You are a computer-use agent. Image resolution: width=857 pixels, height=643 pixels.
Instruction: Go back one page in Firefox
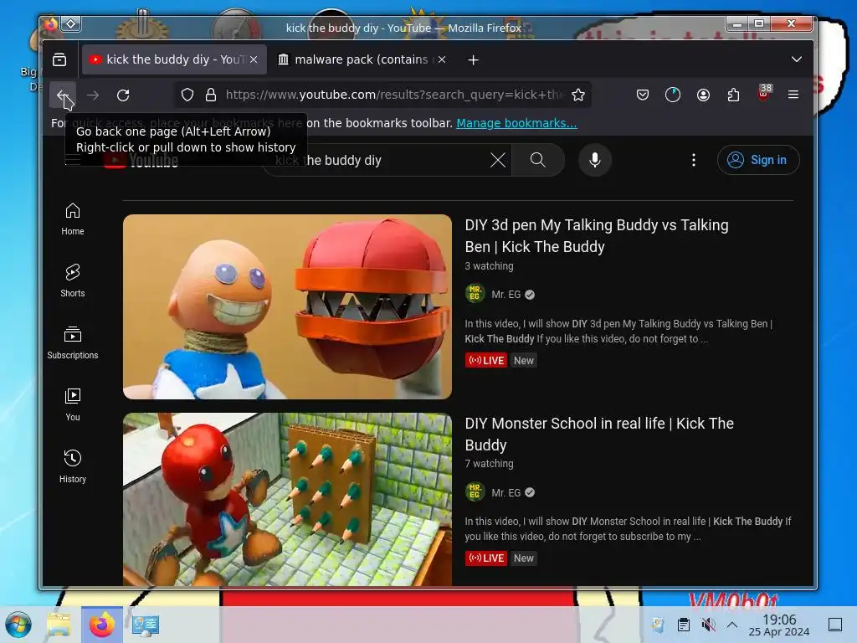pos(62,95)
